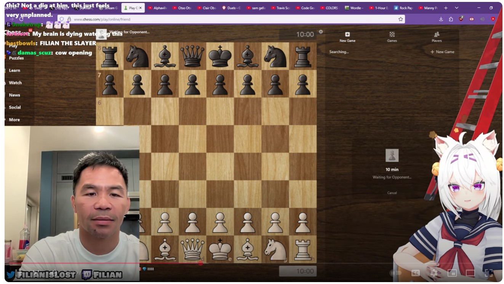Switch to the Rock Pap browser tab
This screenshot has width=504, height=284.
pyautogui.click(x=403, y=8)
